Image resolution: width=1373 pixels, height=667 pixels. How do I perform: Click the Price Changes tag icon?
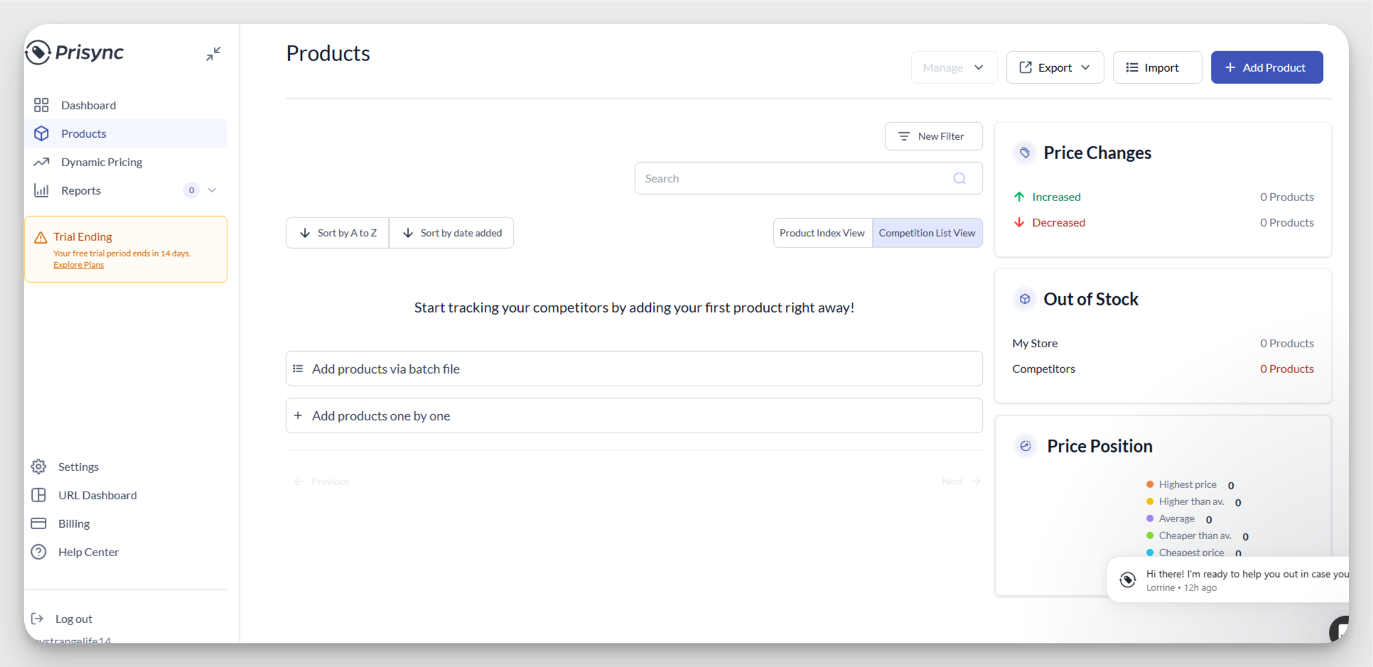tap(1024, 153)
